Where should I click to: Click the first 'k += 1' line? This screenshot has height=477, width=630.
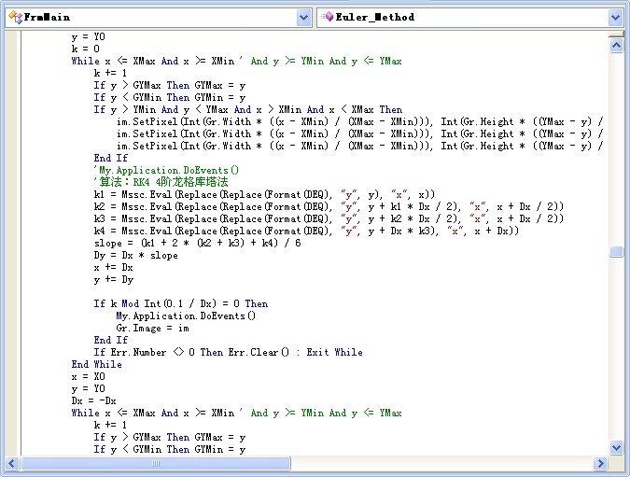tap(110, 73)
